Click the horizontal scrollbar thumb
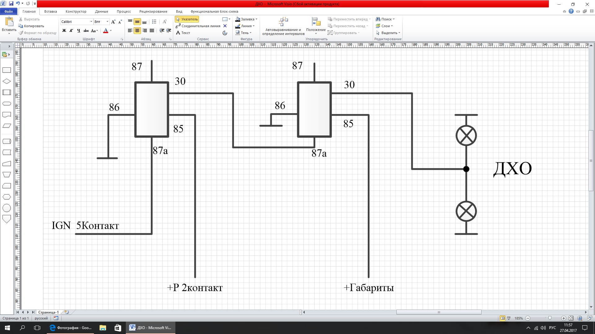595x334 pixels. pos(439,312)
